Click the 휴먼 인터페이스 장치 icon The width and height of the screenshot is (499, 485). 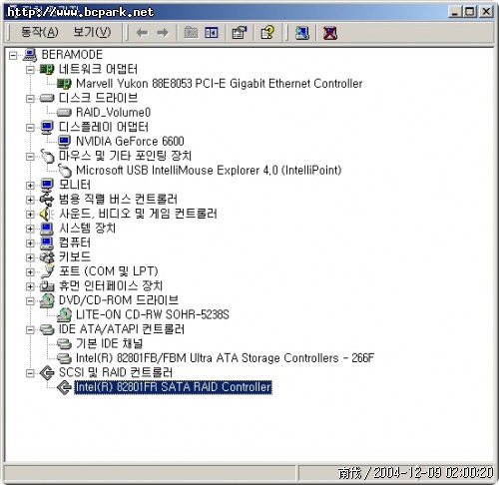[47, 286]
